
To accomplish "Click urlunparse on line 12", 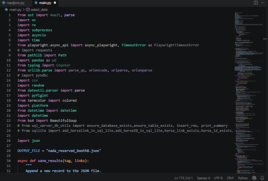I will tap(142, 70).
